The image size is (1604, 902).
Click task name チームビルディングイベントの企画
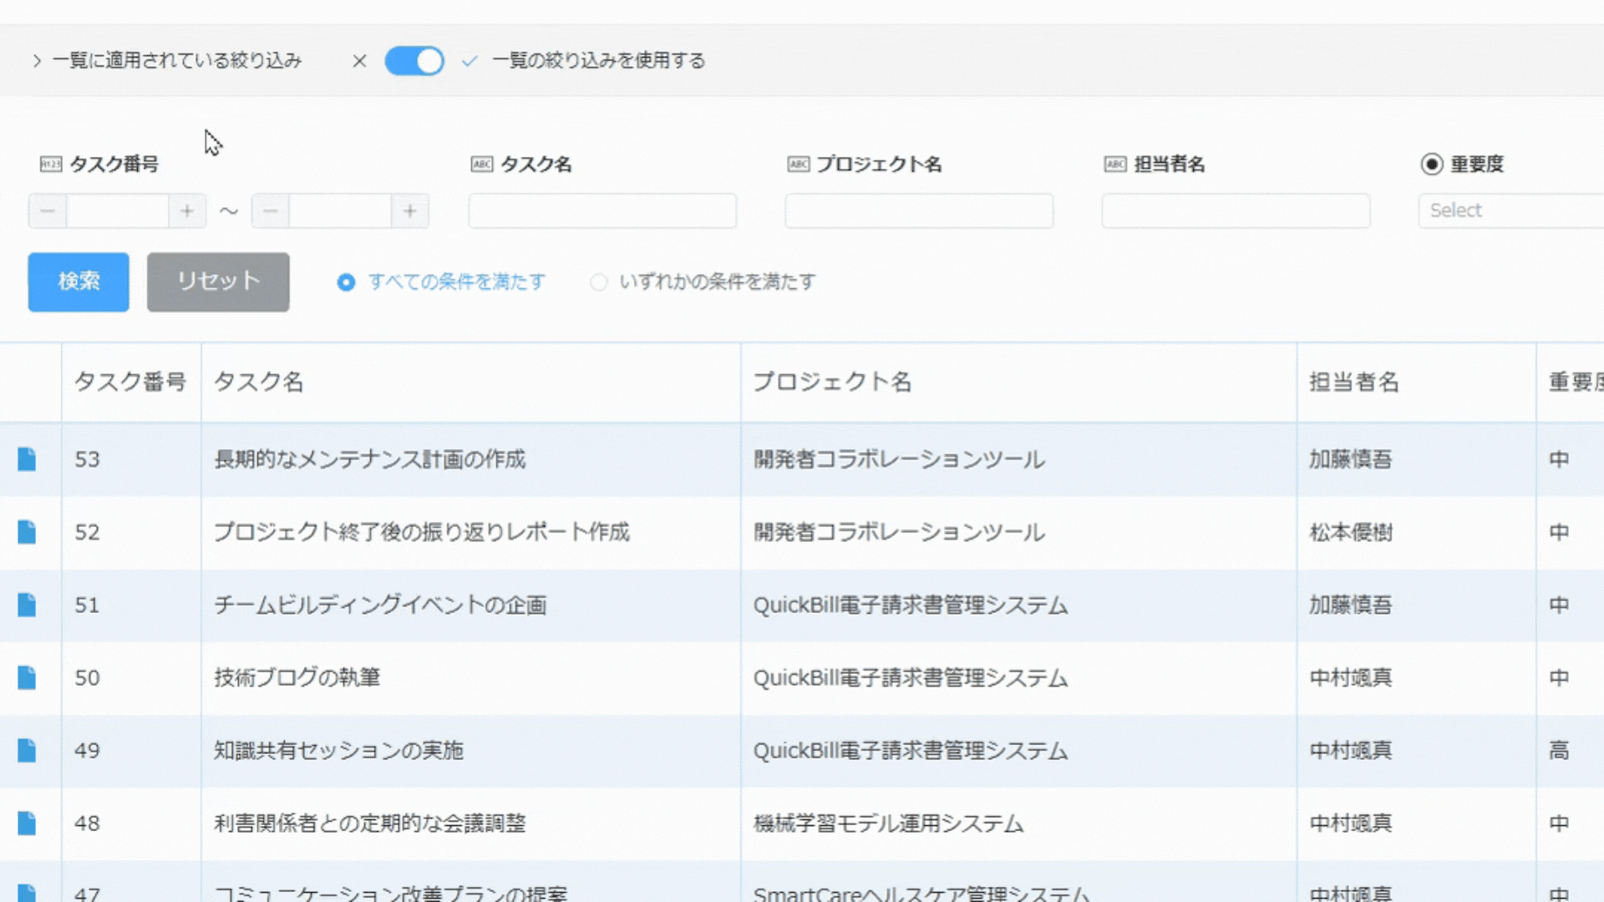tap(381, 605)
